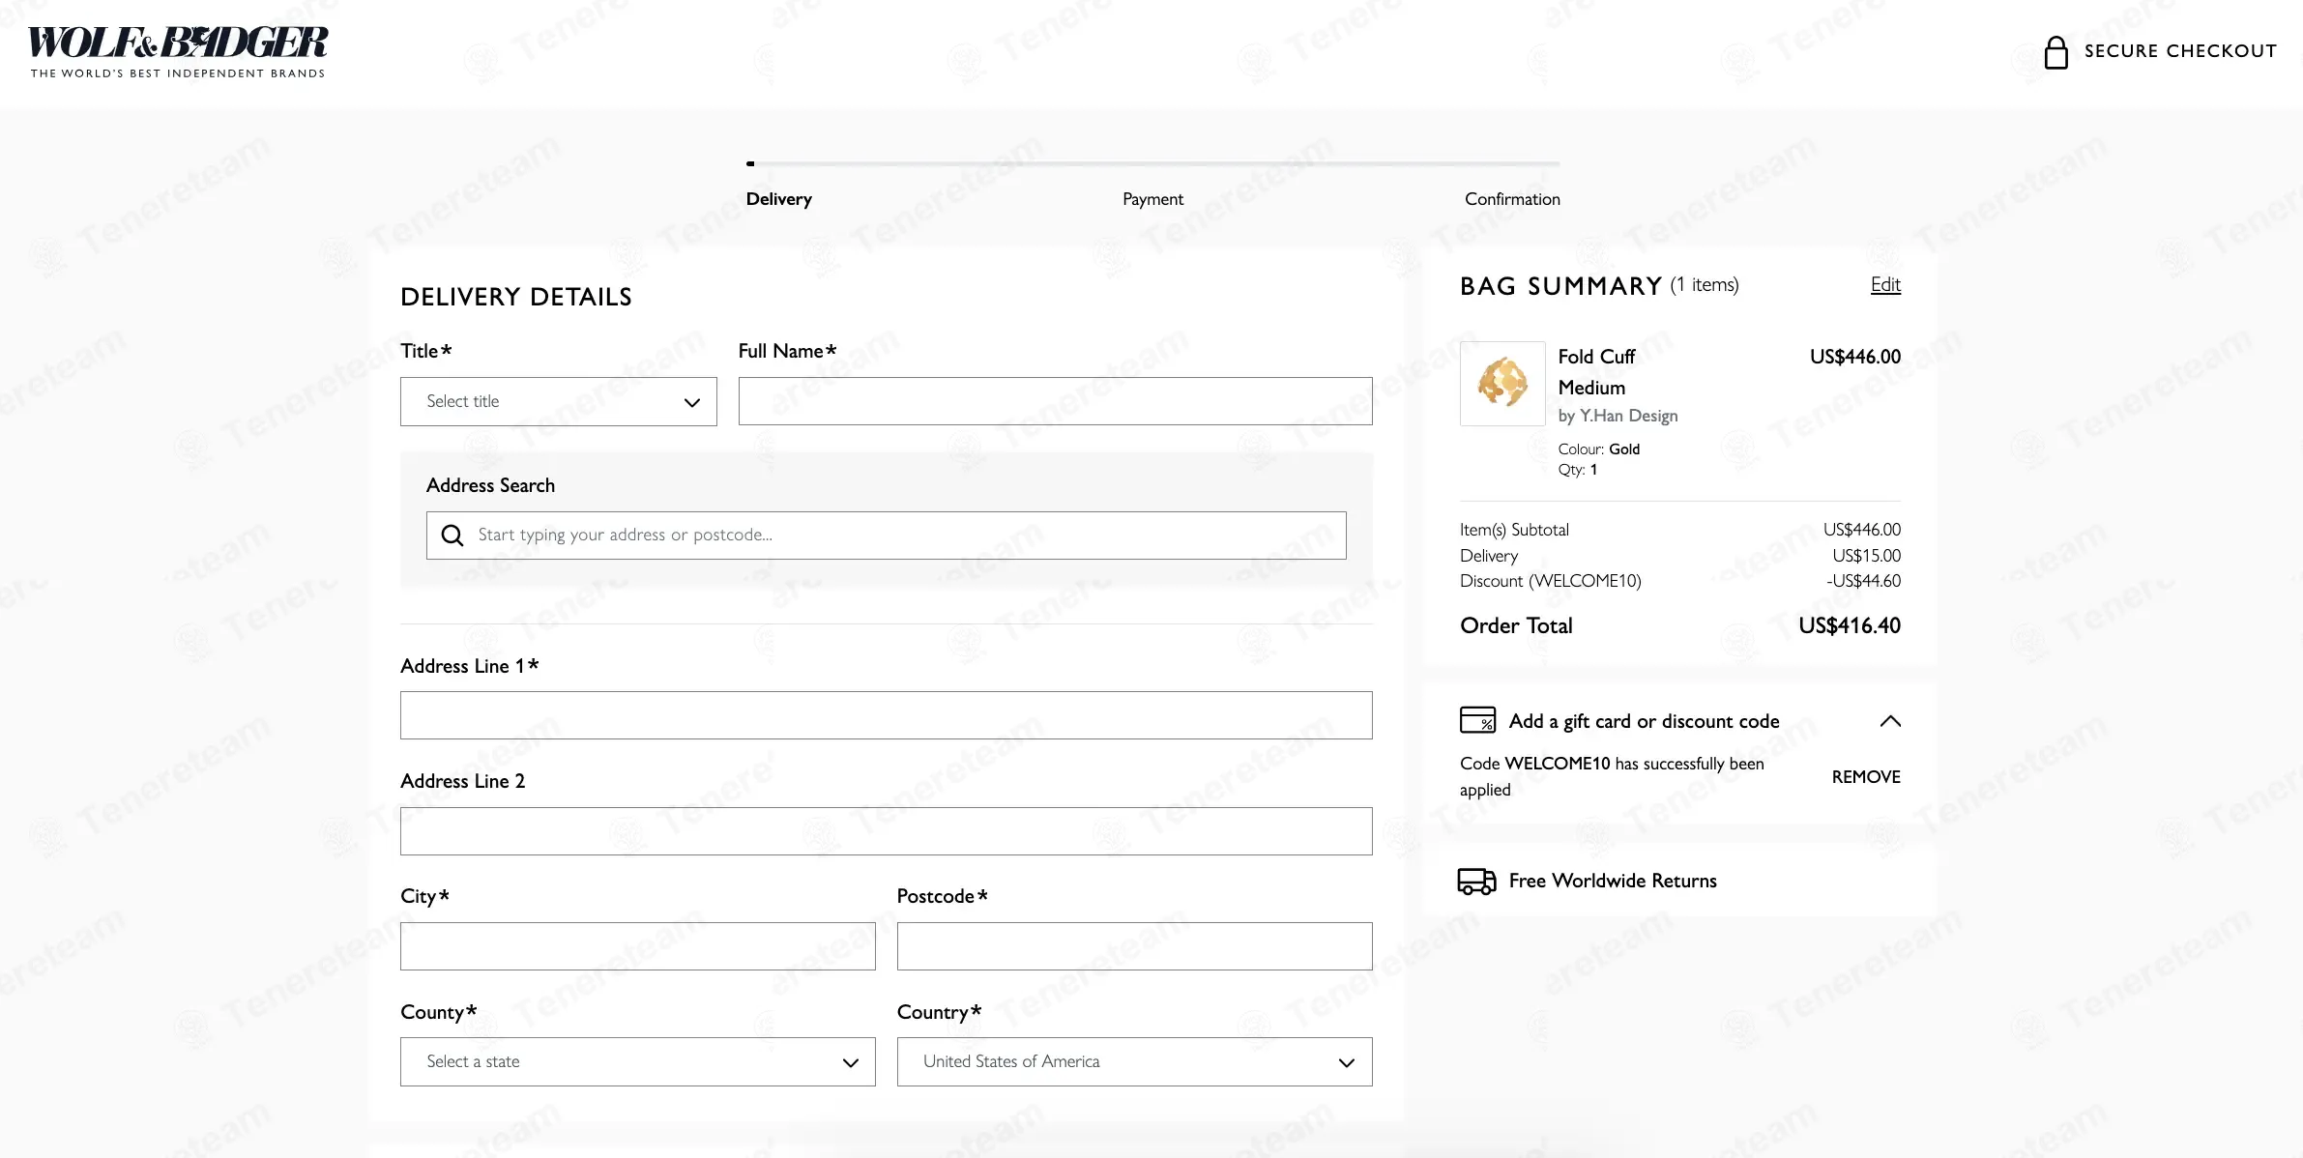Click the secure checkout padlock icon

2055,52
